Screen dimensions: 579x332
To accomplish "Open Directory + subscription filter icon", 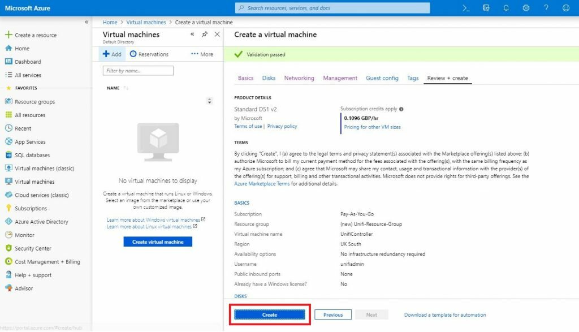I will coord(486,8).
